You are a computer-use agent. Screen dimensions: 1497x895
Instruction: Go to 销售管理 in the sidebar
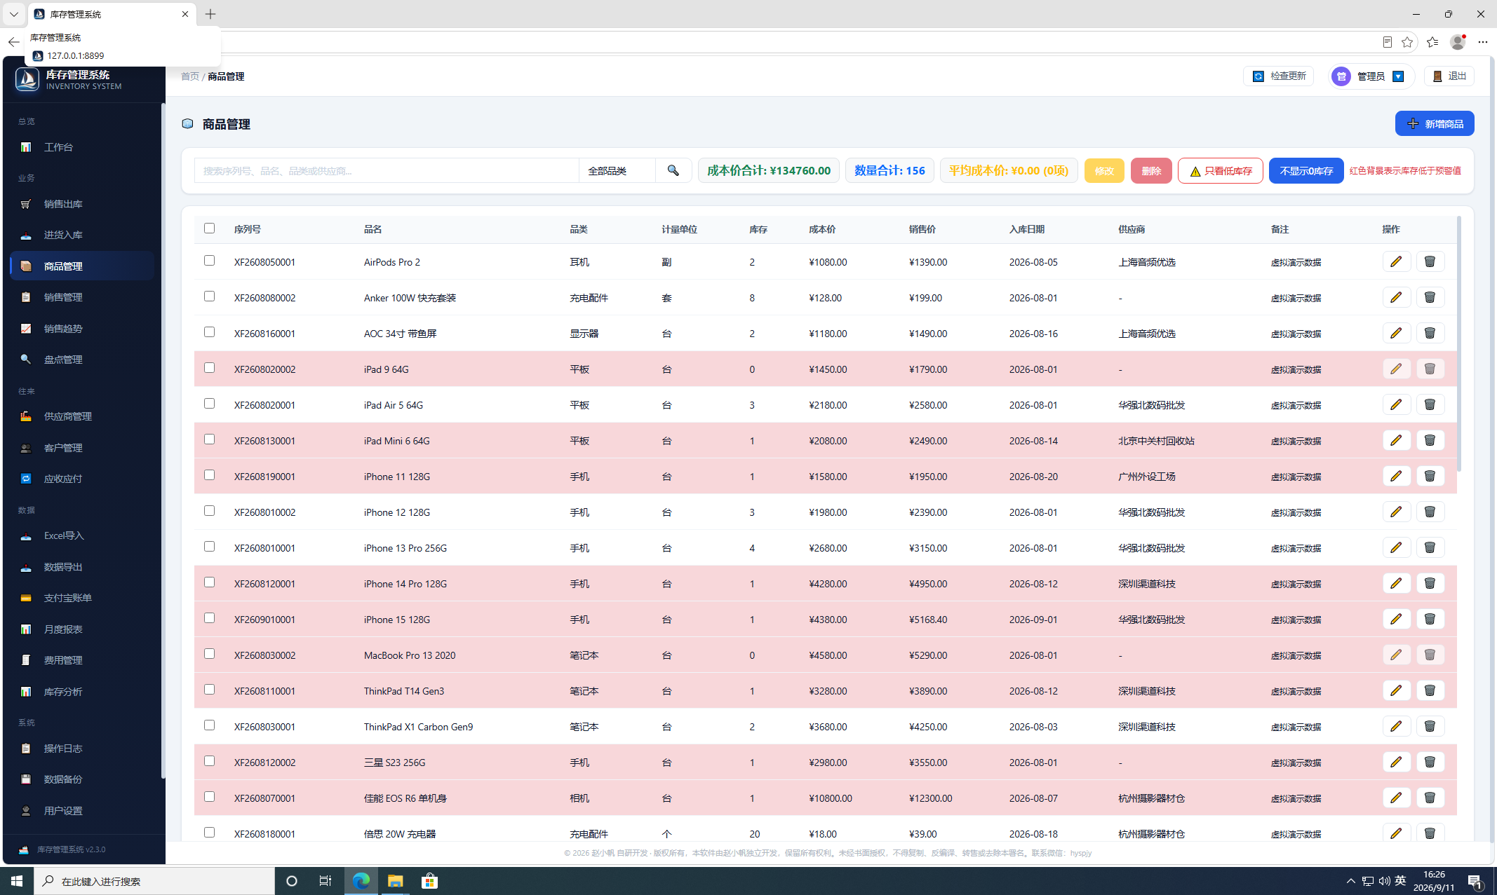click(x=63, y=297)
